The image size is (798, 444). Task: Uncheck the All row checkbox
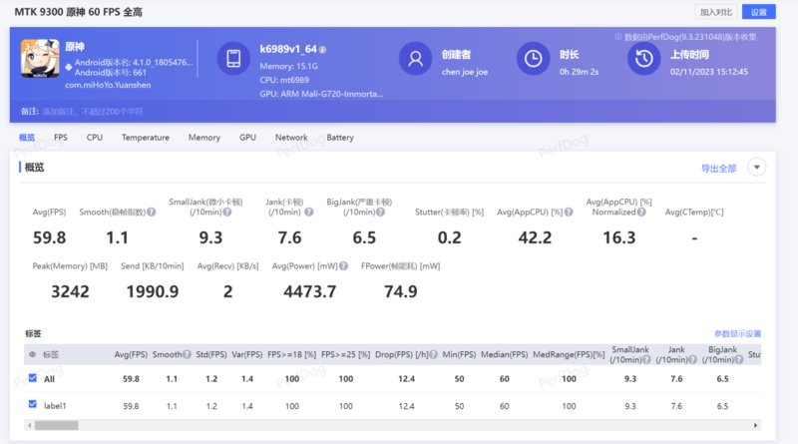[33, 378]
